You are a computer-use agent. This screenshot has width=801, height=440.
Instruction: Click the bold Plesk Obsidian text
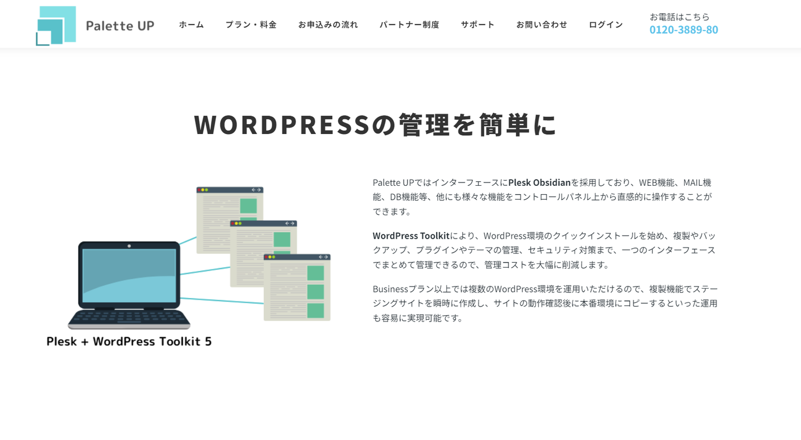click(x=540, y=182)
